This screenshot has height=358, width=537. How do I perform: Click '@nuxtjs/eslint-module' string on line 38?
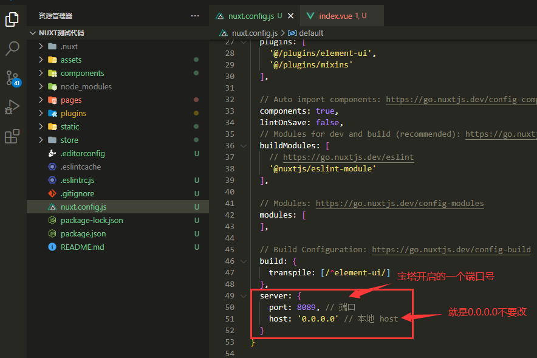tap(323, 168)
